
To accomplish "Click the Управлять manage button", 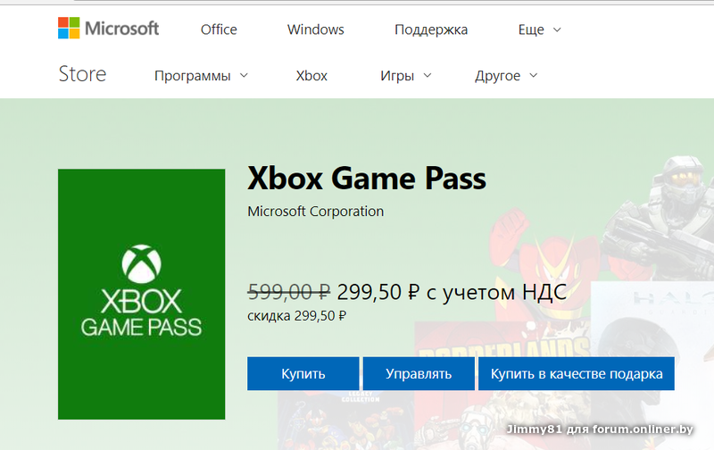I will click(x=419, y=373).
